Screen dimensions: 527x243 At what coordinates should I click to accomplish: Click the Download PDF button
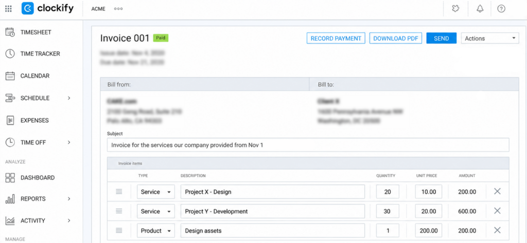click(x=396, y=38)
